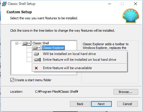
Task: Select the Classic Explorer tree item
Action: [x=53, y=48]
